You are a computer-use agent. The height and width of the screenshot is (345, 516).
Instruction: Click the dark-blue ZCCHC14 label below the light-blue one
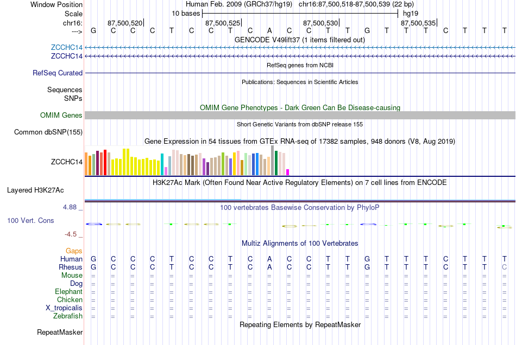[66, 56]
